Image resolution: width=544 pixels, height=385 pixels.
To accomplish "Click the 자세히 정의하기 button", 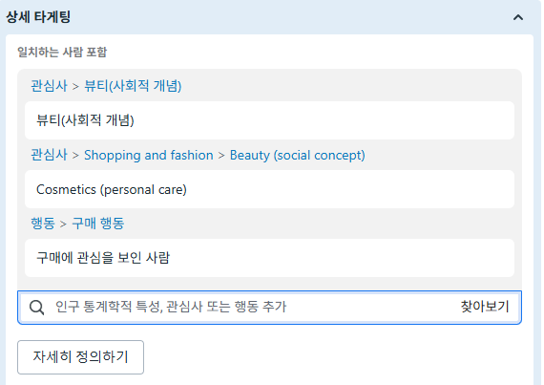I will click(80, 357).
